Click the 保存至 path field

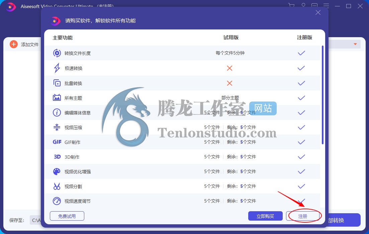pos(35,220)
